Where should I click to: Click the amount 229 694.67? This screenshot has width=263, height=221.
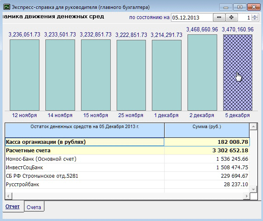(x=235, y=176)
